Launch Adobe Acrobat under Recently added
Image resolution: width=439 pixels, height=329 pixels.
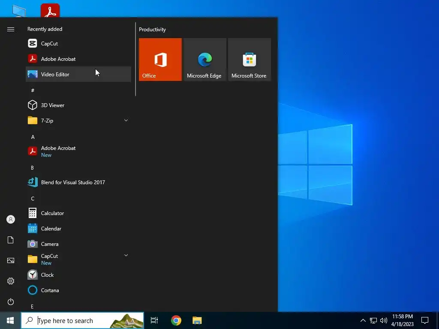point(78,59)
